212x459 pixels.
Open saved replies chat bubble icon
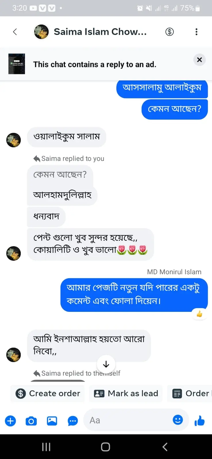coord(73,421)
